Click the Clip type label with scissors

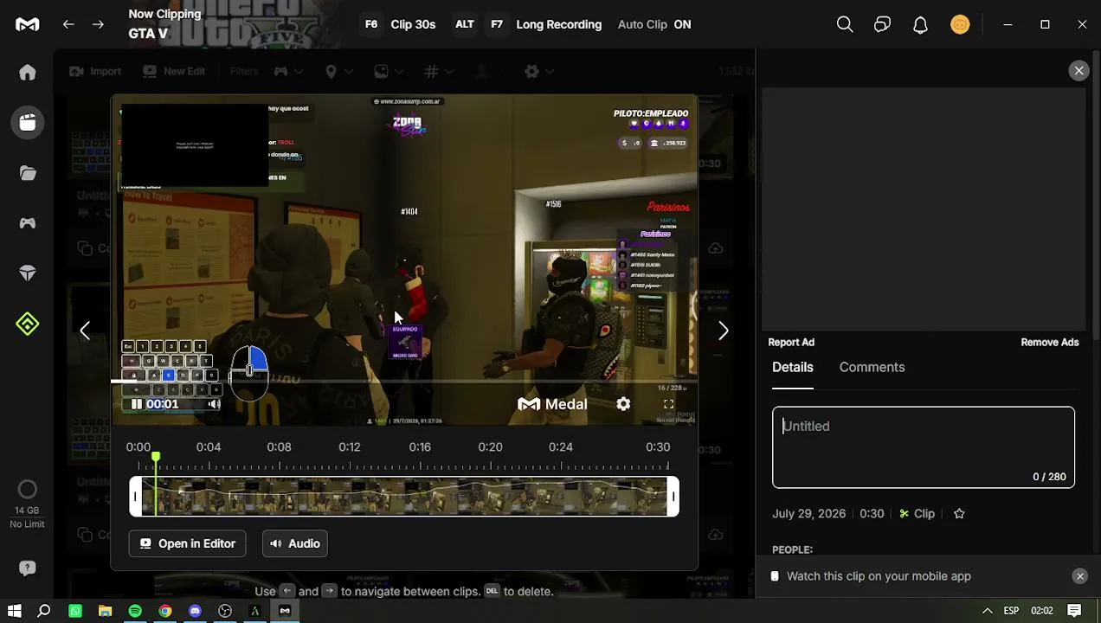pos(917,514)
